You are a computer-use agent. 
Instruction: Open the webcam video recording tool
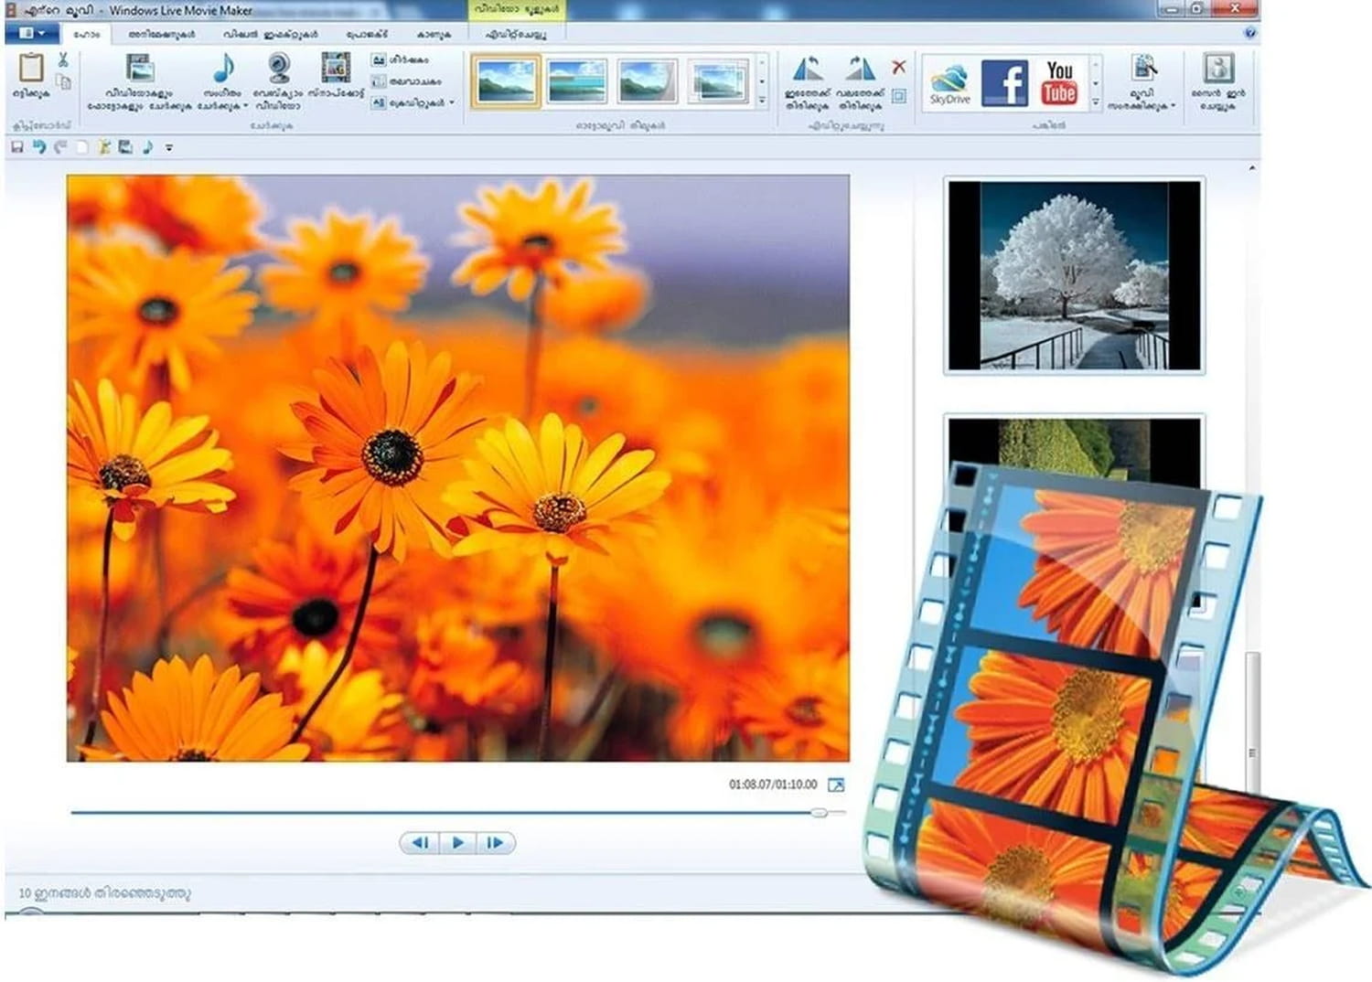click(279, 69)
